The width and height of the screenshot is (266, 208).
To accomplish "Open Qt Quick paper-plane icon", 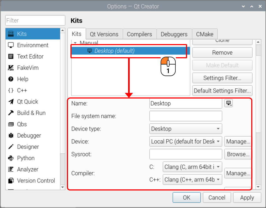I will tap(11, 102).
